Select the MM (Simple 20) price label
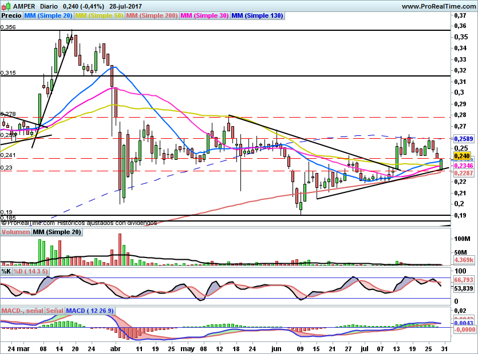This screenshot has height=354, width=478. click(x=48, y=15)
